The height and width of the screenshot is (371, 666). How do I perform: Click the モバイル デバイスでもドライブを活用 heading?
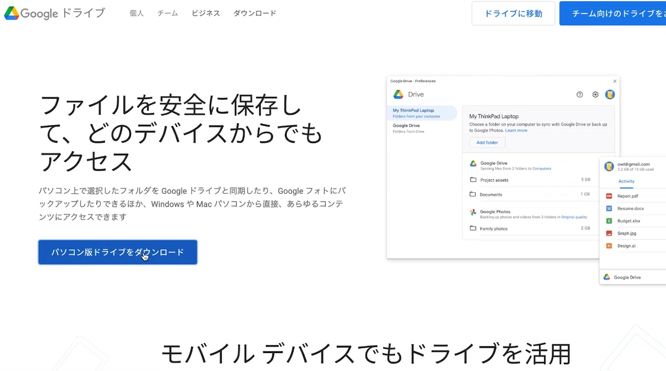(366, 354)
